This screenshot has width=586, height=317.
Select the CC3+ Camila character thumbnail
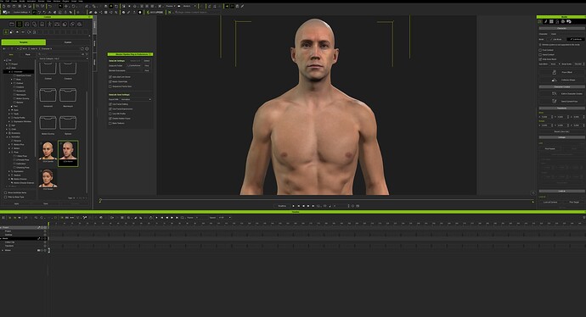[x=48, y=153]
